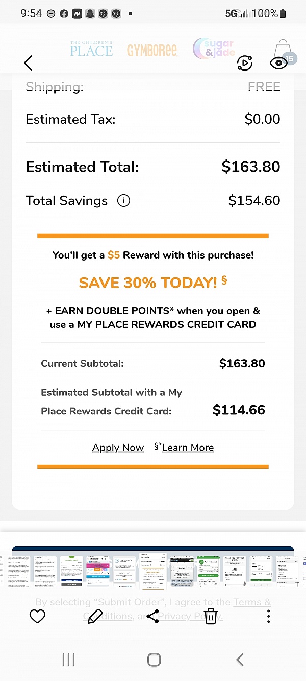Image resolution: width=306 pixels, height=681 pixels.
Task: Delete the image with the trash icon
Action: tap(210, 617)
